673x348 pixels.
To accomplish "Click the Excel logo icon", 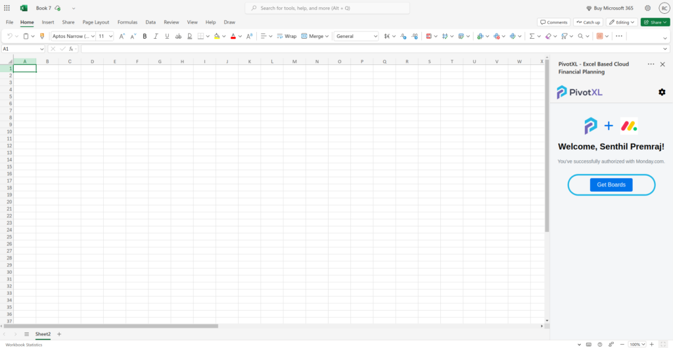I will (24, 8).
